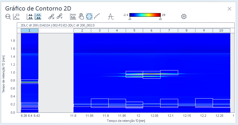Click the X axis label Tempo de retenção ¹D
Viewport: 238px width, 125px height.
point(126,121)
